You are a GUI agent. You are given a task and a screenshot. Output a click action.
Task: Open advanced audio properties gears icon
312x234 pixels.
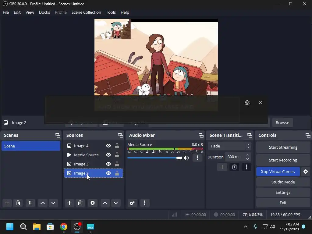[132, 203]
